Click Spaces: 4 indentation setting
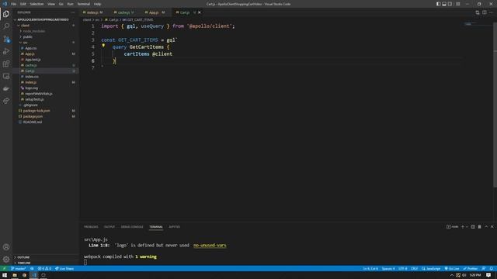The image size is (497, 279). click(x=388, y=269)
